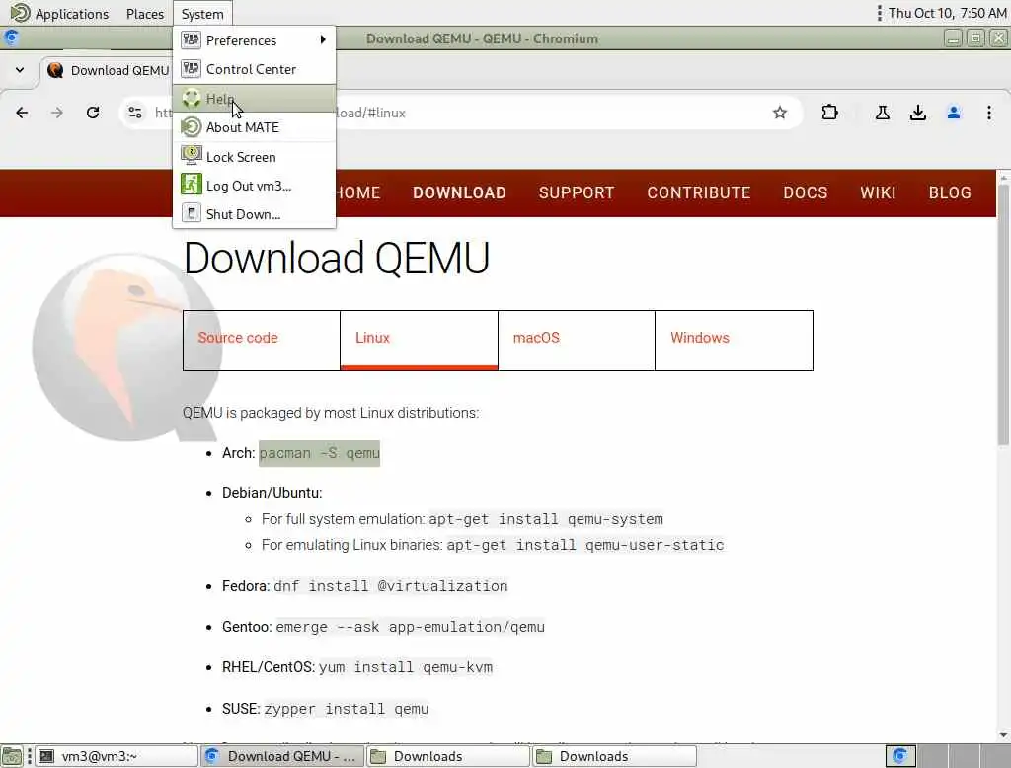The height and width of the screenshot is (768, 1011).
Task: Open the WIKI nav link
Action: tap(878, 192)
